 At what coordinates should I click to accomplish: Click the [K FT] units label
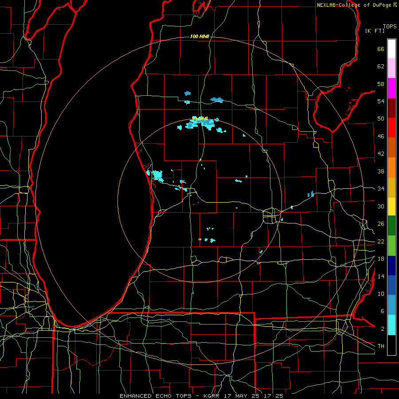coord(375,31)
